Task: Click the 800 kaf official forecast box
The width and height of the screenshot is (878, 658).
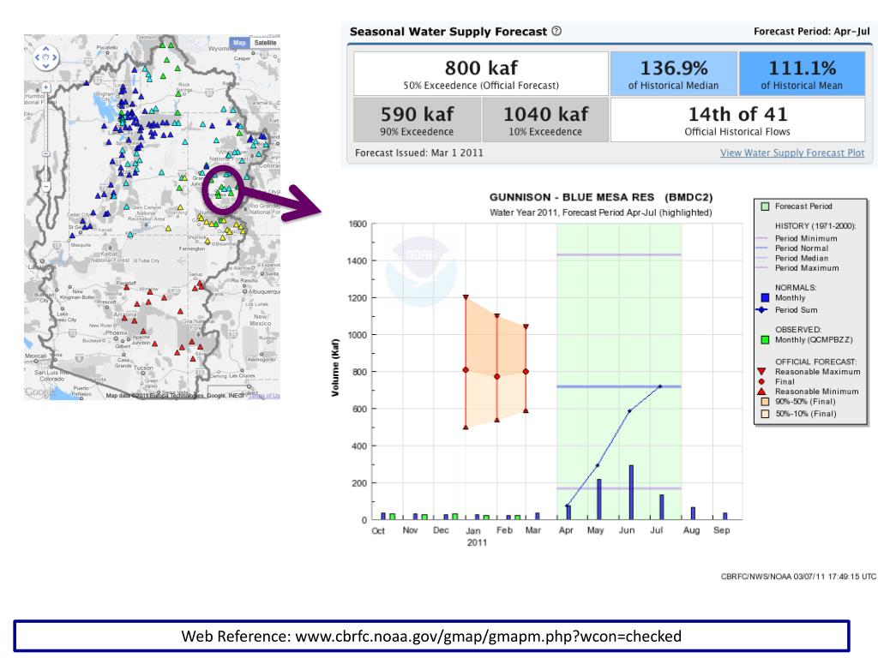Action: (480, 74)
